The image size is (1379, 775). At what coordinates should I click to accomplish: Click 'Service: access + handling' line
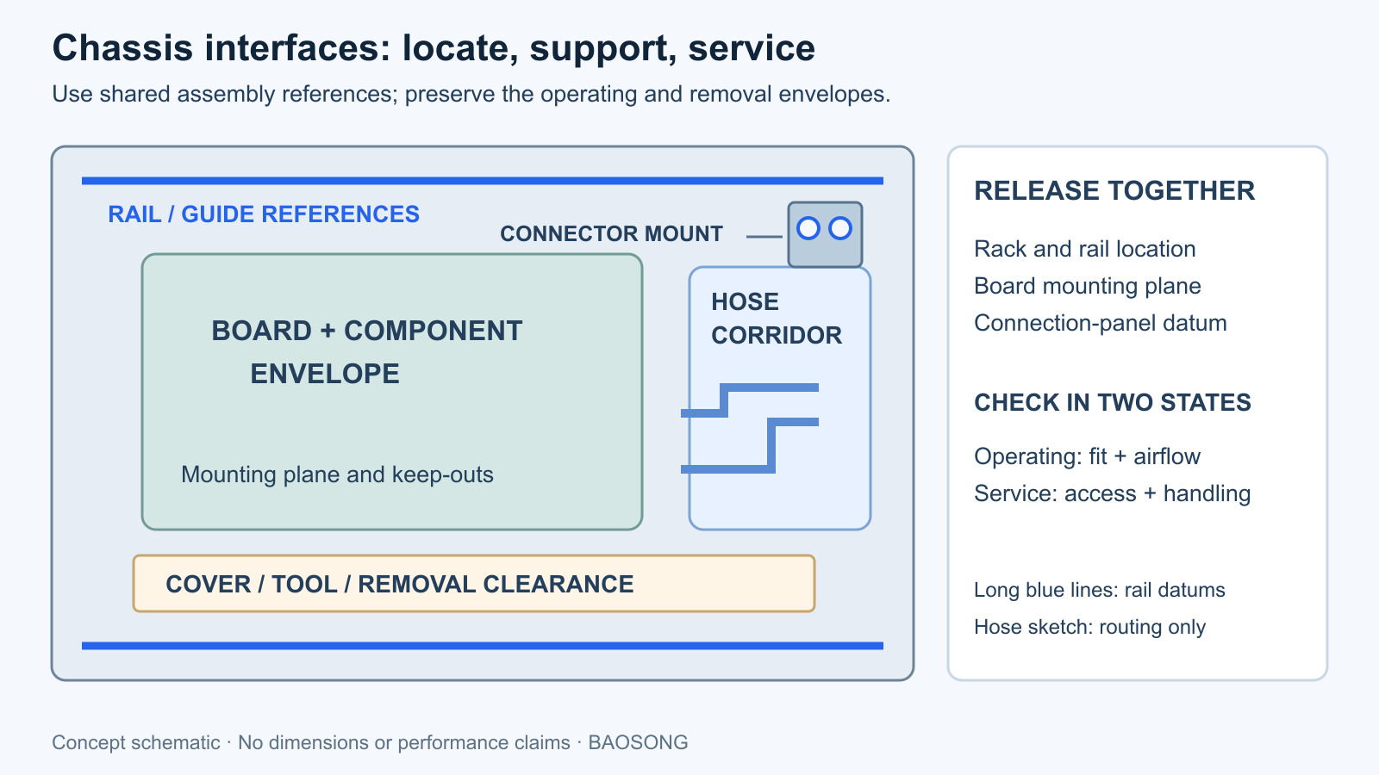coord(1112,493)
